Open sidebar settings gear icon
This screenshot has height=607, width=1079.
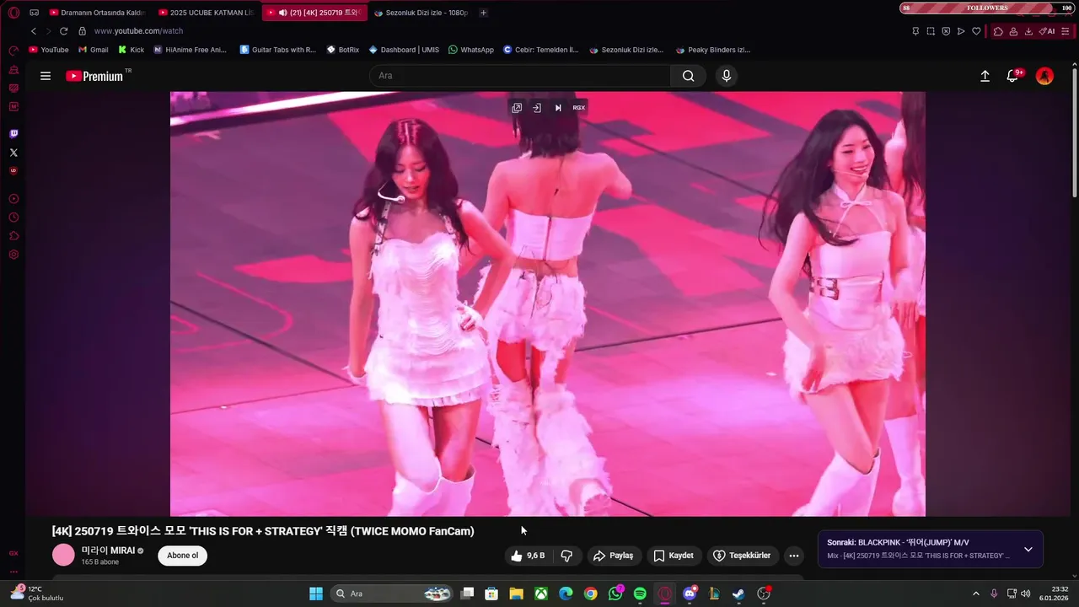pyautogui.click(x=13, y=255)
